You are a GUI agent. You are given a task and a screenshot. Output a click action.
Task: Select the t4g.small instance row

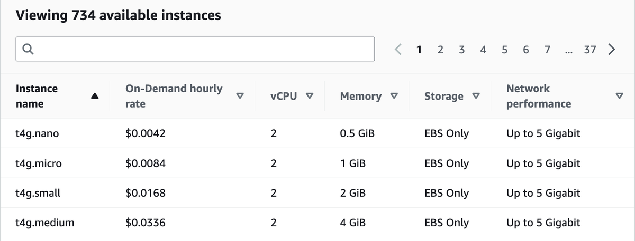(317, 193)
